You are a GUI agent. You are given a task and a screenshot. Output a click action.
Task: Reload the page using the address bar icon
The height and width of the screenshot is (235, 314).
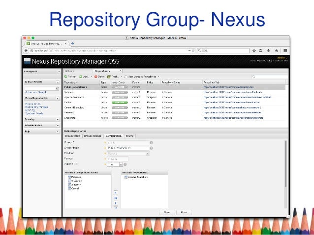(x=193, y=51)
